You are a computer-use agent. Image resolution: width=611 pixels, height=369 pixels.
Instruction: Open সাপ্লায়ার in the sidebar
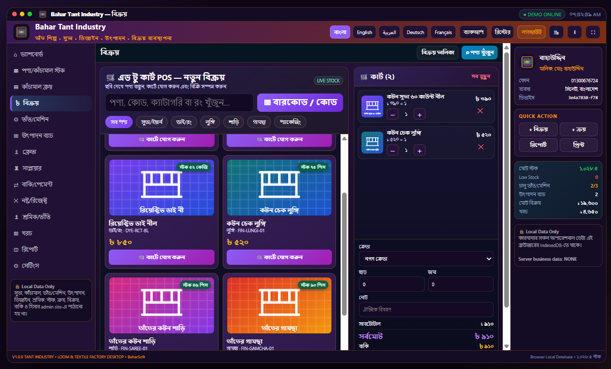[x=51, y=168]
